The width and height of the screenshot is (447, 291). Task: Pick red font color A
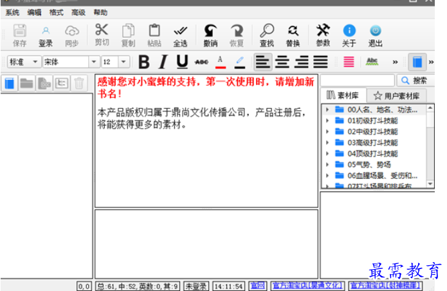click(x=221, y=62)
